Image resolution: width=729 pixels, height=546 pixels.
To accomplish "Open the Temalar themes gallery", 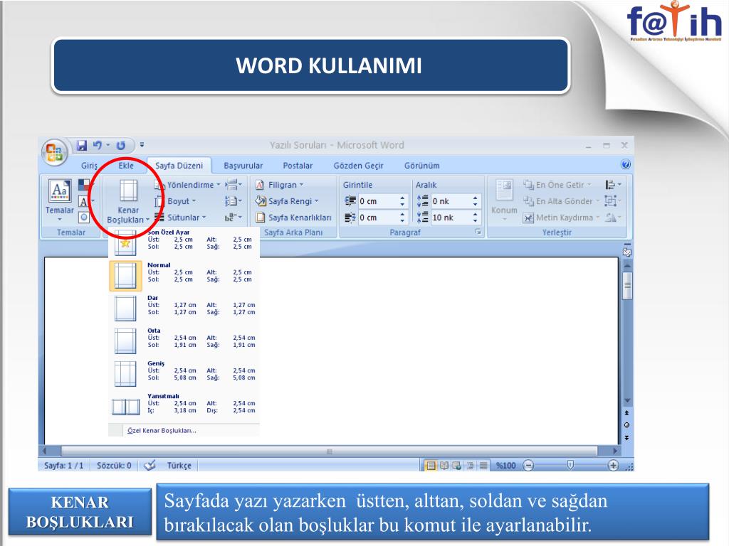I will coord(60,199).
